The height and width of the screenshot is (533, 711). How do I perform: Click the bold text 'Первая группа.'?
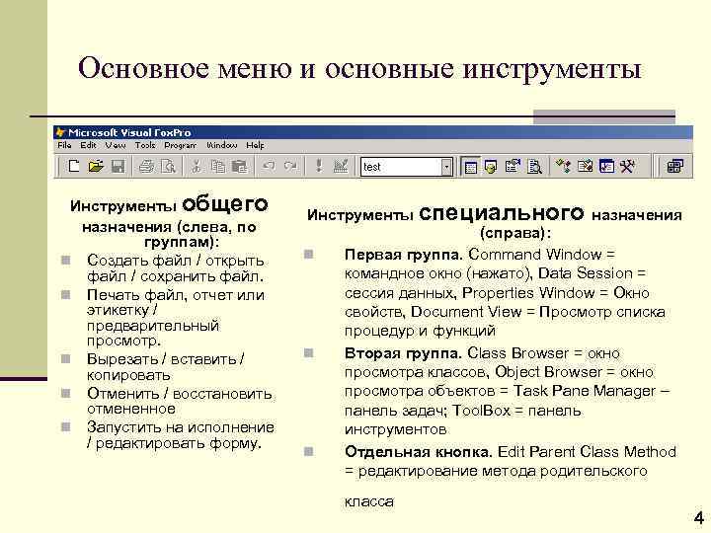[404, 255]
